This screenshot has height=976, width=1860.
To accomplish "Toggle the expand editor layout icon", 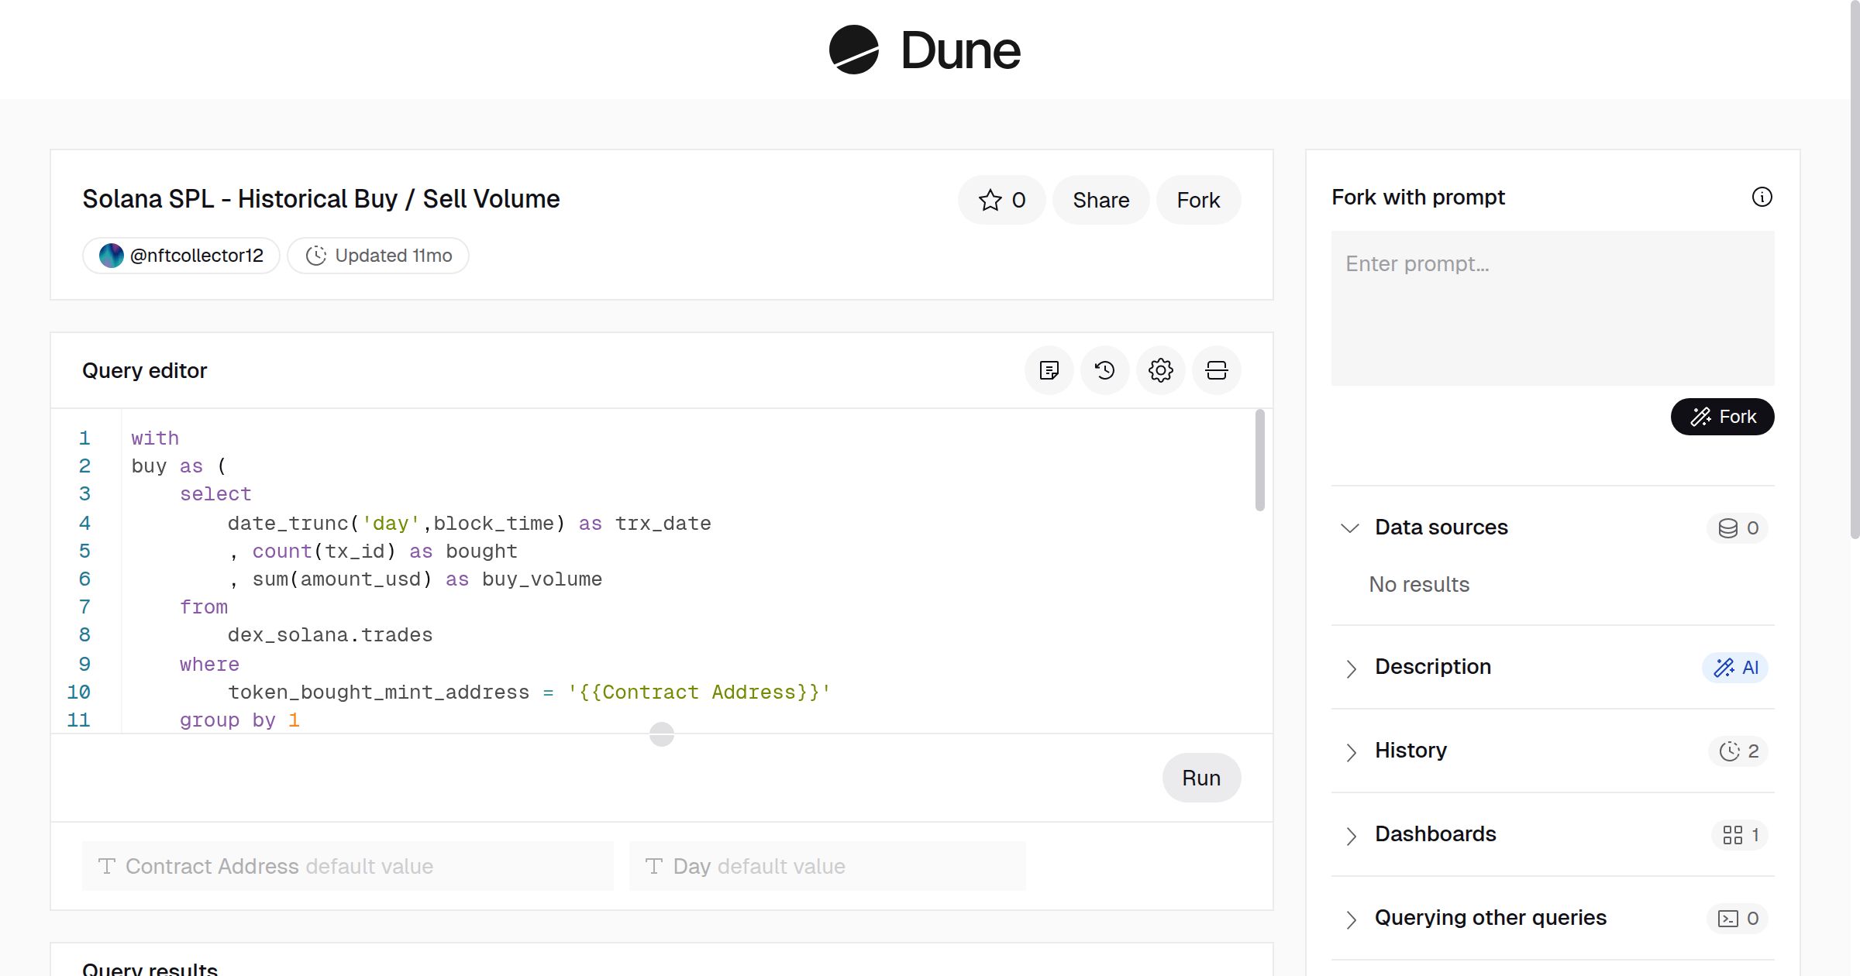I will click(x=1216, y=370).
